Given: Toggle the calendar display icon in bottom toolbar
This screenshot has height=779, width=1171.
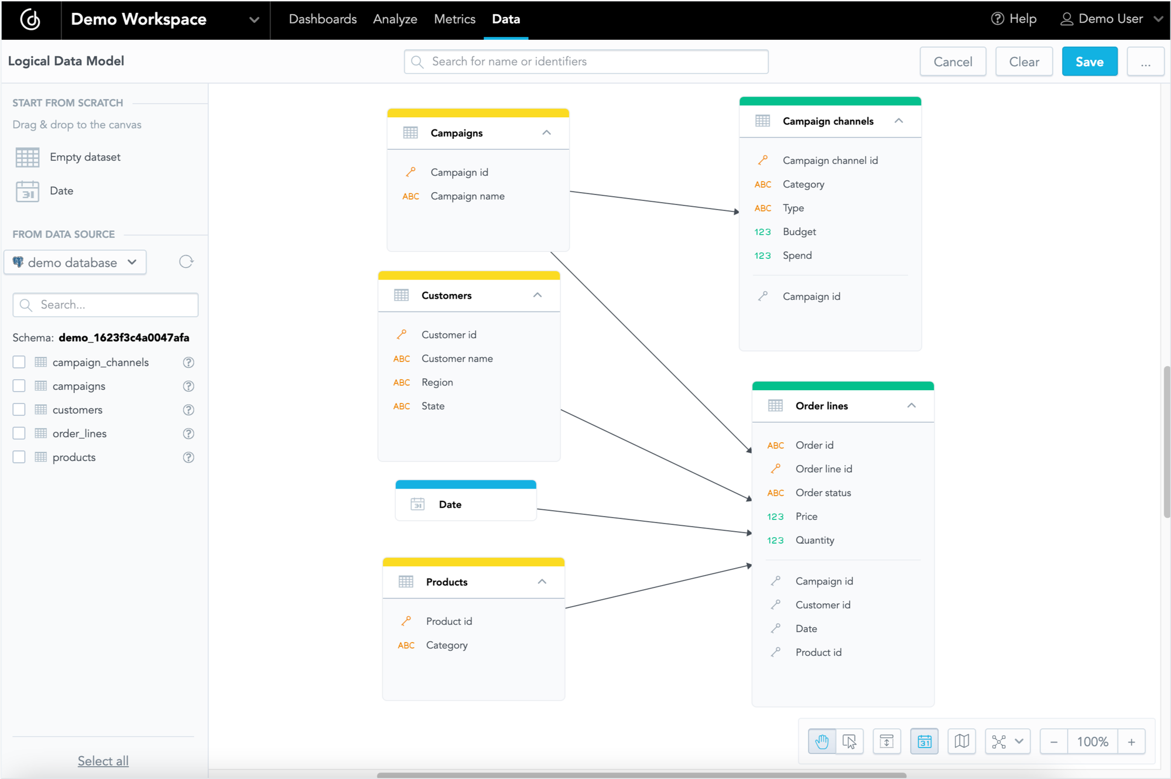Looking at the screenshot, I should point(925,741).
